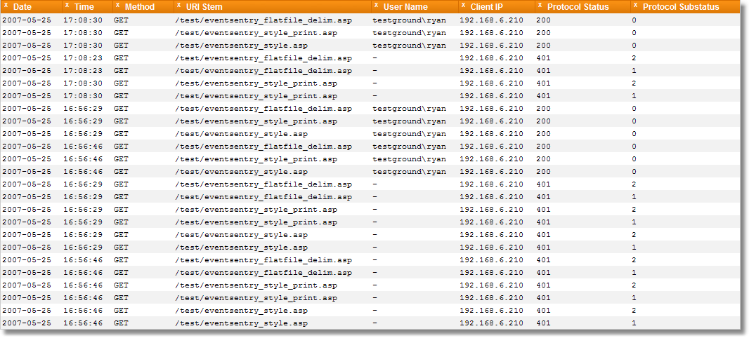Image resolution: width=749 pixels, height=338 pixels.
Task: Sort by the Date column header
Action: pyautogui.click(x=22, y=7)
